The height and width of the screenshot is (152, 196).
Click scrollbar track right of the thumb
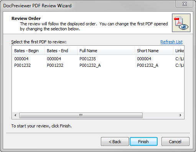160,115
